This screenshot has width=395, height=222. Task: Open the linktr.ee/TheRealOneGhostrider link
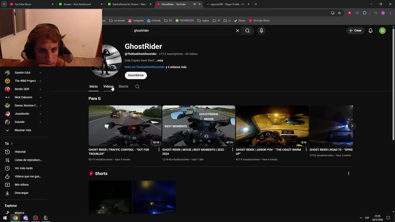pos(145,67)
